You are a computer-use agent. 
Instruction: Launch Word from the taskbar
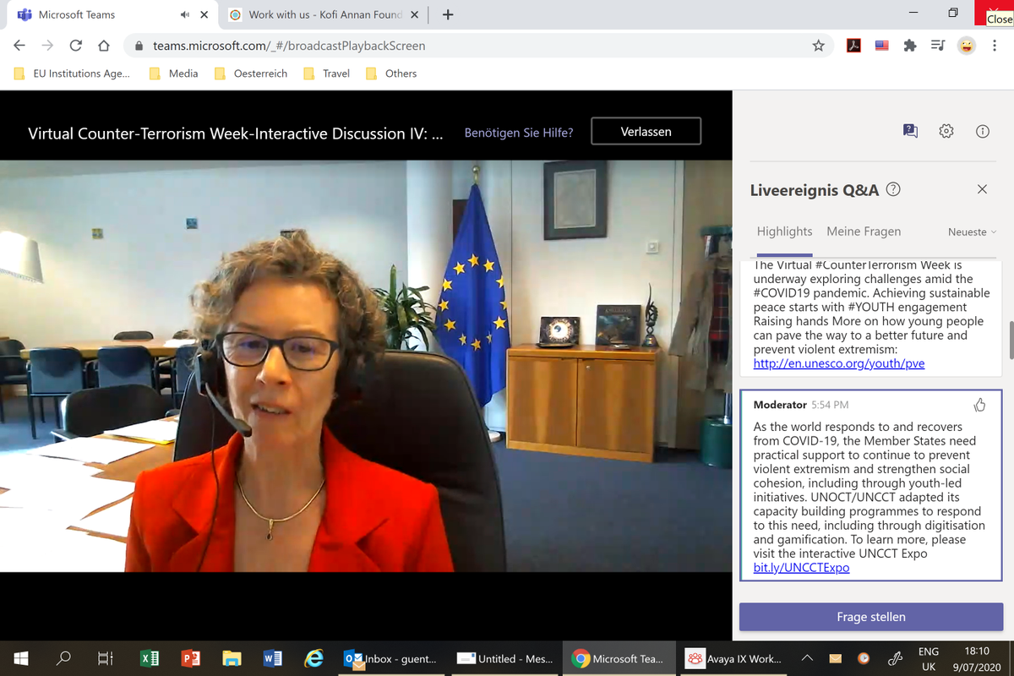273,658
